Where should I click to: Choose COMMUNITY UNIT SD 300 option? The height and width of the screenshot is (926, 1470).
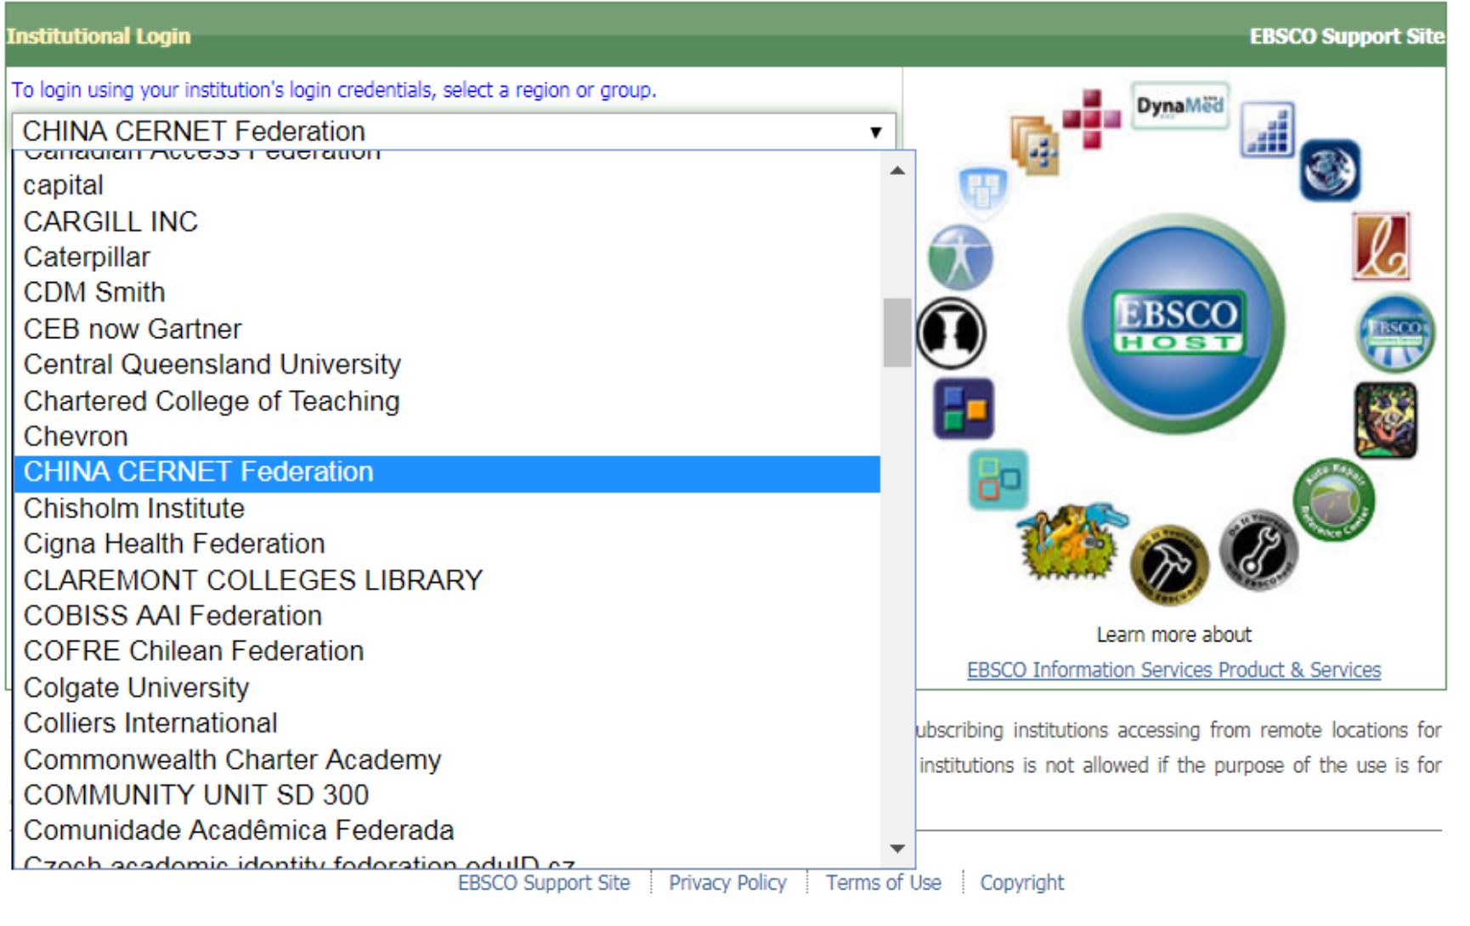tap(447, 795)
